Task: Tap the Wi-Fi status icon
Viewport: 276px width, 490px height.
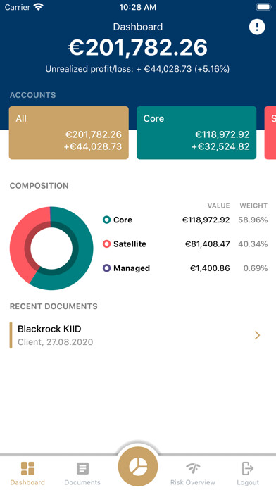Action: pyautogui.click(x=39, y=7)
